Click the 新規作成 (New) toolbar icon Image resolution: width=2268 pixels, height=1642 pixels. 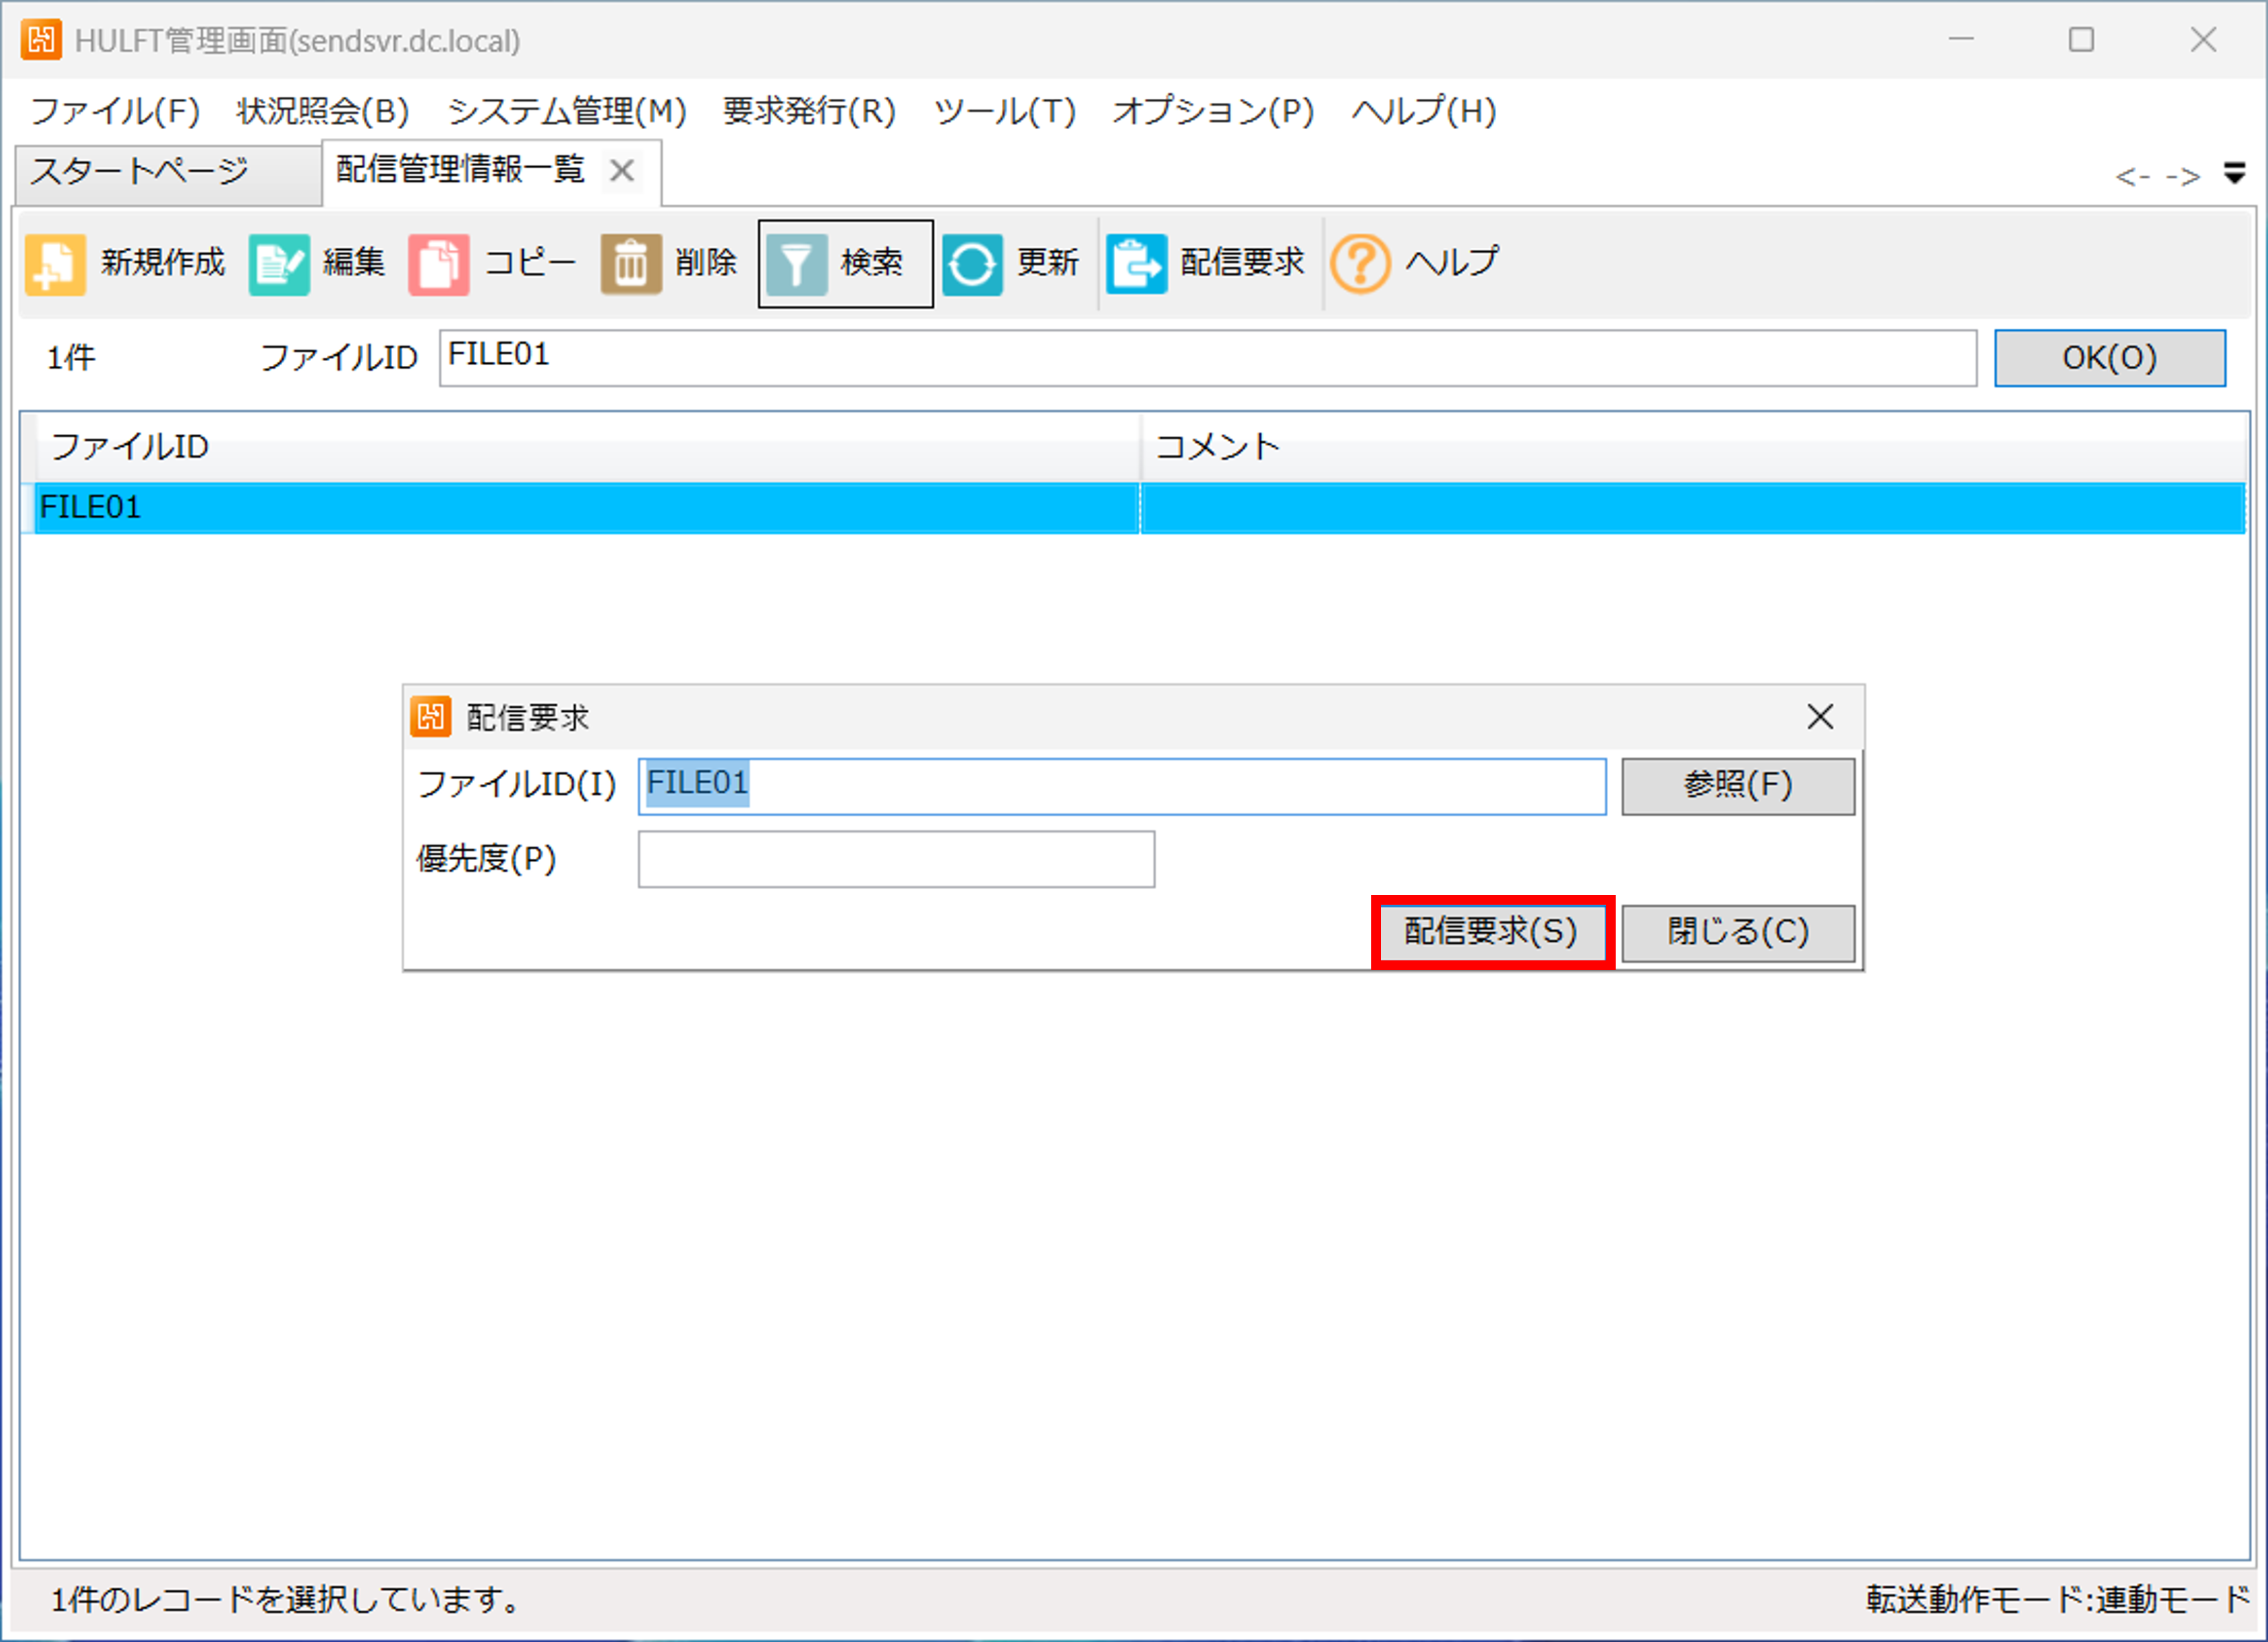pos(56,264)
